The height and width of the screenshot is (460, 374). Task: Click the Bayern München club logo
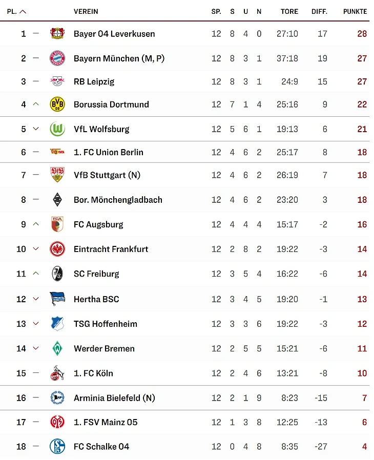[57, 58]
